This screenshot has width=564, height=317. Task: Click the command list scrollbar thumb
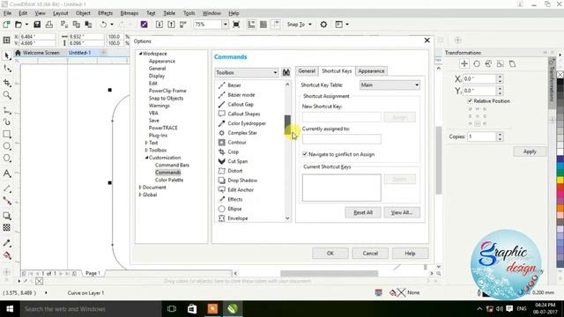click(x=287, y=125)
